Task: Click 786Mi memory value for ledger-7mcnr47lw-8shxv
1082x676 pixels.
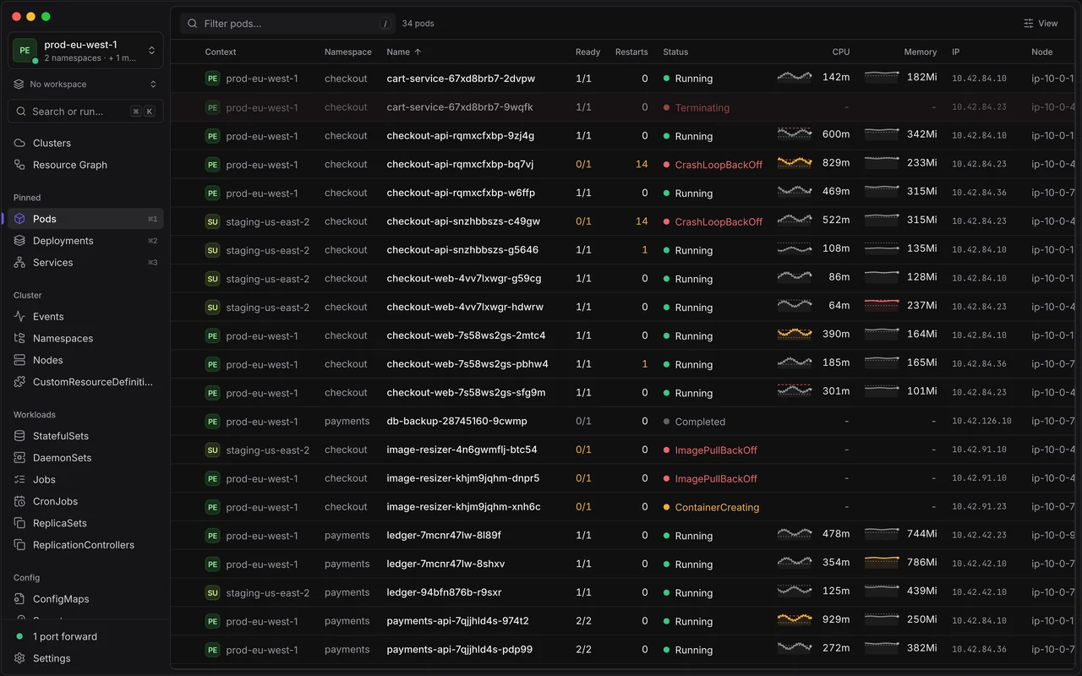Action: click(921, 562)
